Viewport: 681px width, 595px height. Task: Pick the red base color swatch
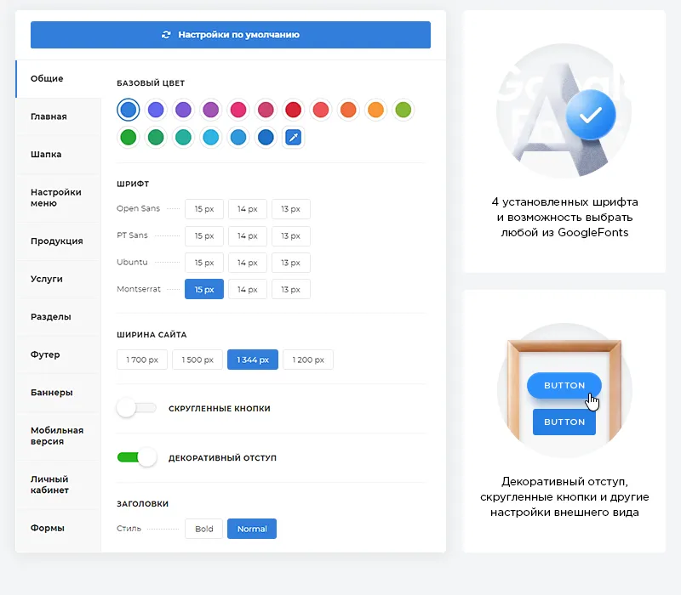click(294, 110)
